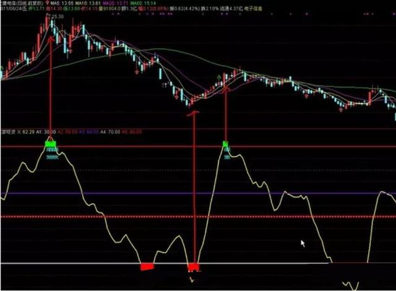
Task: Click the green up-arrow marker above candles
Action: (219, 77)
